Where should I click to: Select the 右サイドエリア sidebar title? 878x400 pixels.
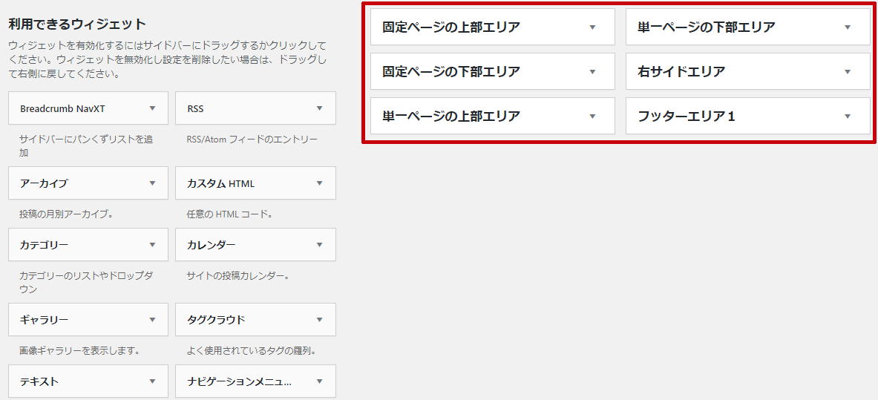681,71
